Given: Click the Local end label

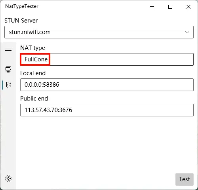Looking at the screenshot, I should 33,73.
